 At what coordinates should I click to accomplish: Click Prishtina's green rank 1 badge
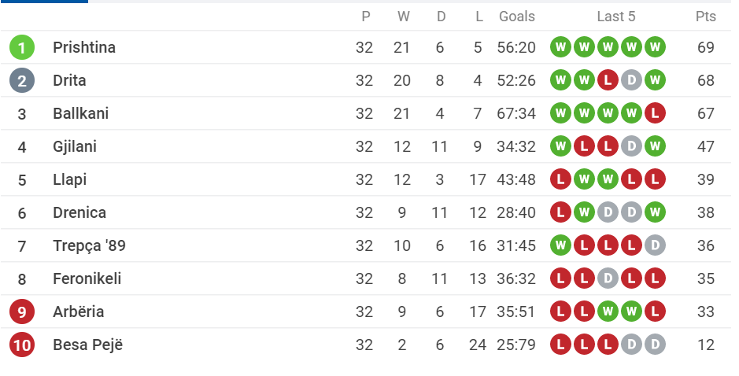(x=22, y=47)
